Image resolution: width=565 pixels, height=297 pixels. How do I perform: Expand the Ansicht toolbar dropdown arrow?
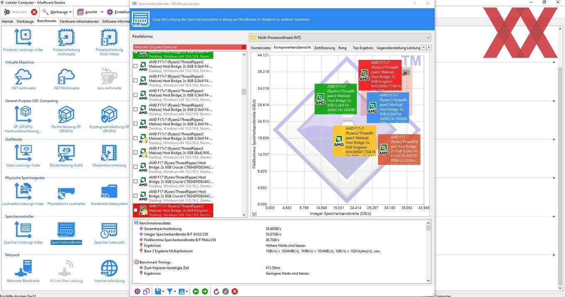(102, 12)
